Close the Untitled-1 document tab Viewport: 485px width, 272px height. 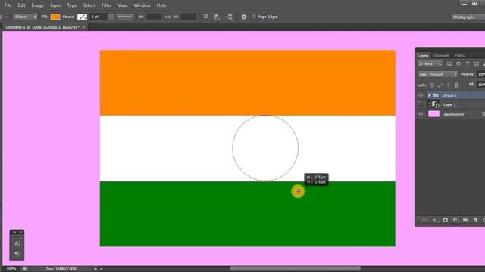pos(84,27)
